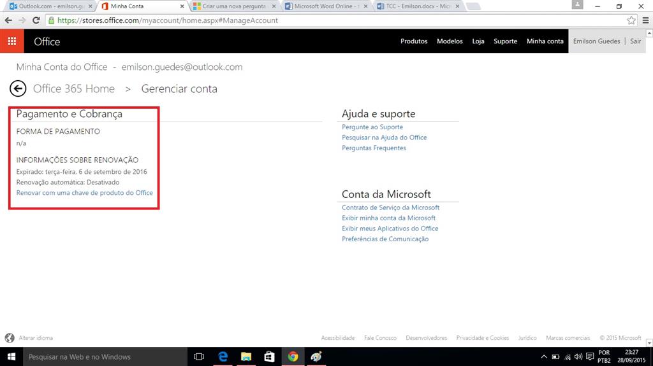Click the Expirado renewal date text
The height and width of the screenshot is (366, 653).
(82, 171)
